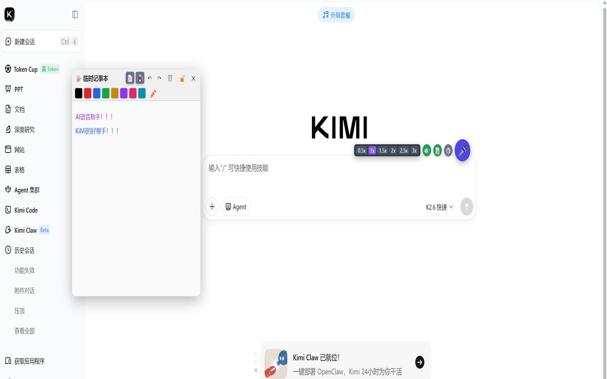
Task: Click the Kimi Claw 已就位! banner title
Action: (x=316, y=358)
